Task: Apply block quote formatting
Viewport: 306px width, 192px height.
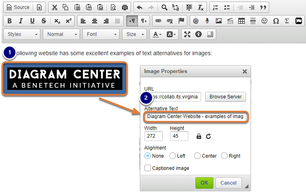Action: pos(263,7)
